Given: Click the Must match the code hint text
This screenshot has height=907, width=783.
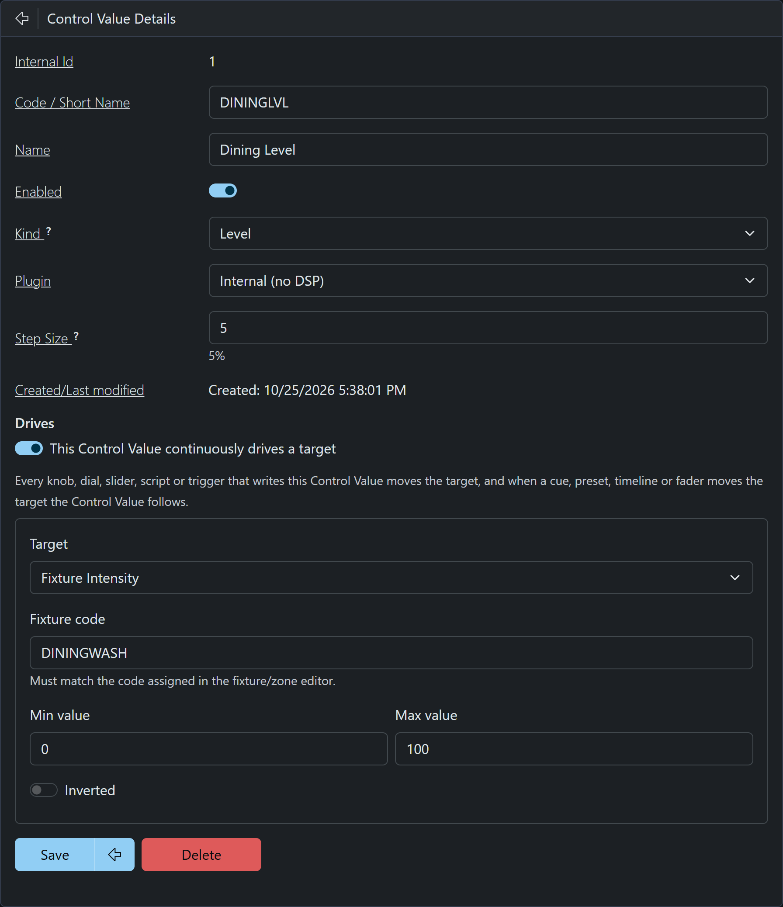Looking at the screenshot, I should [x=183, y=681].
